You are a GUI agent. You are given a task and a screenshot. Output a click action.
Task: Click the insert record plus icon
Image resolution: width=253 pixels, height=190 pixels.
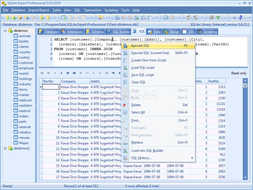click(81, 73)
